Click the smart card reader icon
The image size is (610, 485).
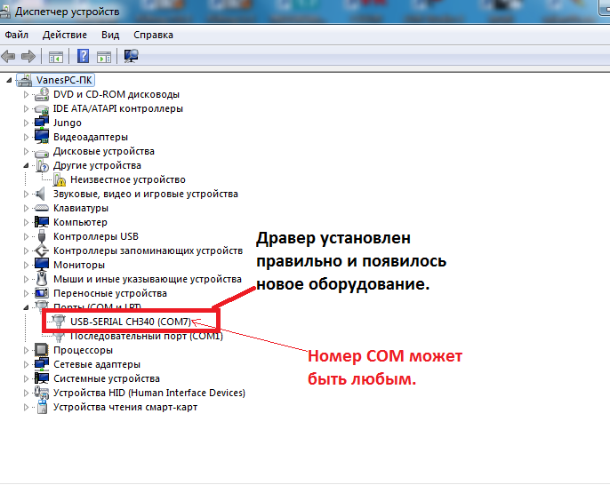pyautogui.click(x=42, y=407)
